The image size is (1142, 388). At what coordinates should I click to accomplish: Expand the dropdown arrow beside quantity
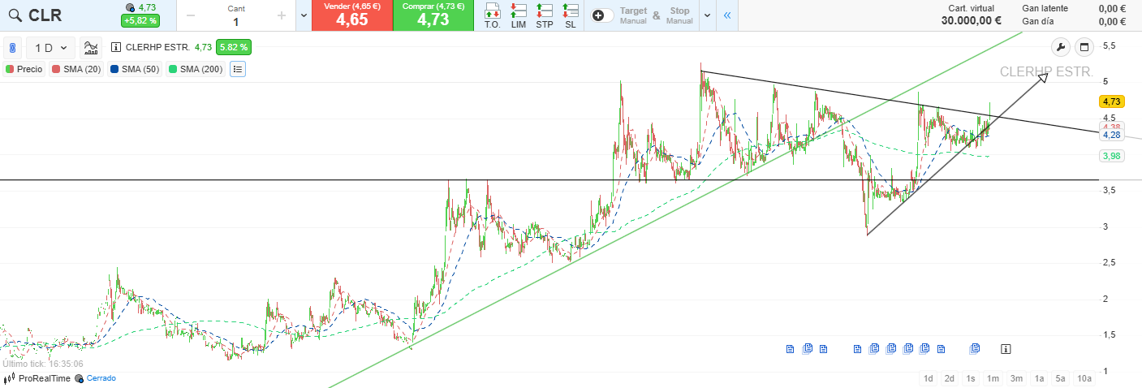tap(303, 15)
